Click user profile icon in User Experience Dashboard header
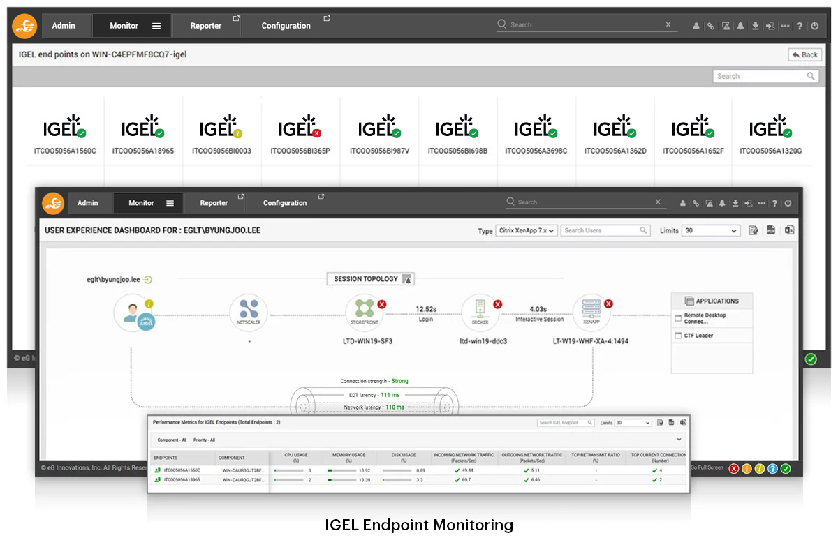Image resolution: width=838 pixels, height=554 pixels. (683, 203)
